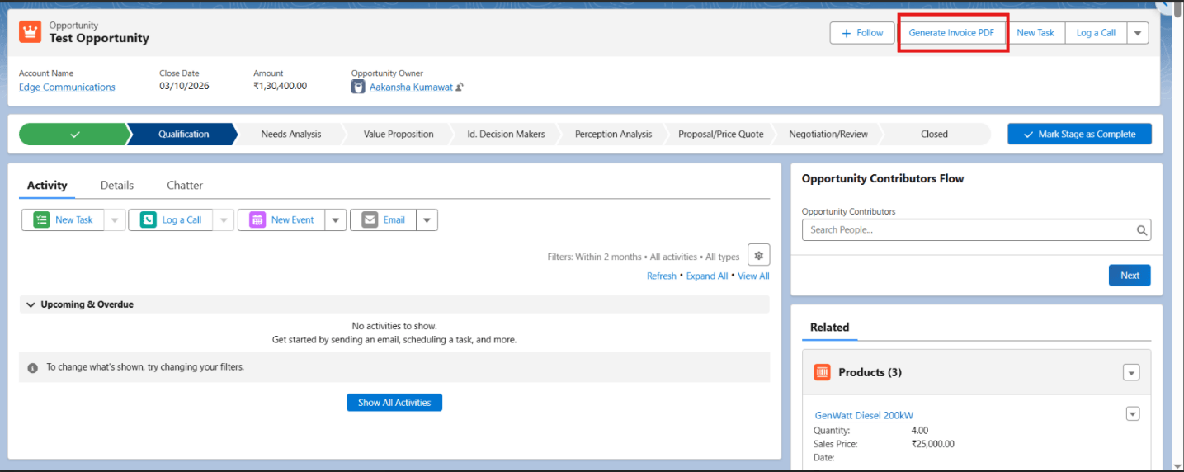The width and height of the screenshot is (1184, 472).
Task: Collapse the Upcoming & Overdue section
Action: (31, 304)
